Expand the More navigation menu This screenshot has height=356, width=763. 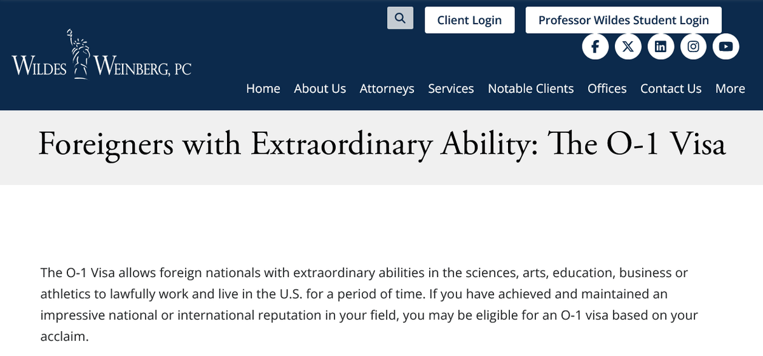(x=730, y=88)
